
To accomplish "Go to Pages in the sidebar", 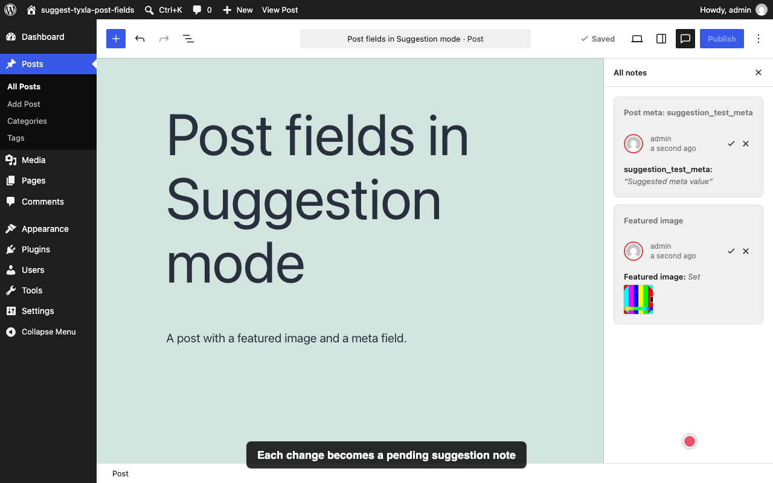I will (48, 181).
